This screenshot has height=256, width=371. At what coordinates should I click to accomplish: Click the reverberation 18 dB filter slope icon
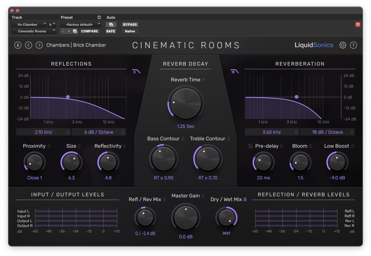[235, 71]
